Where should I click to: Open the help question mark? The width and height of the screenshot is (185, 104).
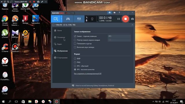119,12
